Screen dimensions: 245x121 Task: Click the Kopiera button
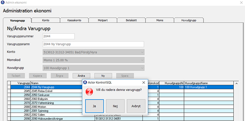point(38,76)
